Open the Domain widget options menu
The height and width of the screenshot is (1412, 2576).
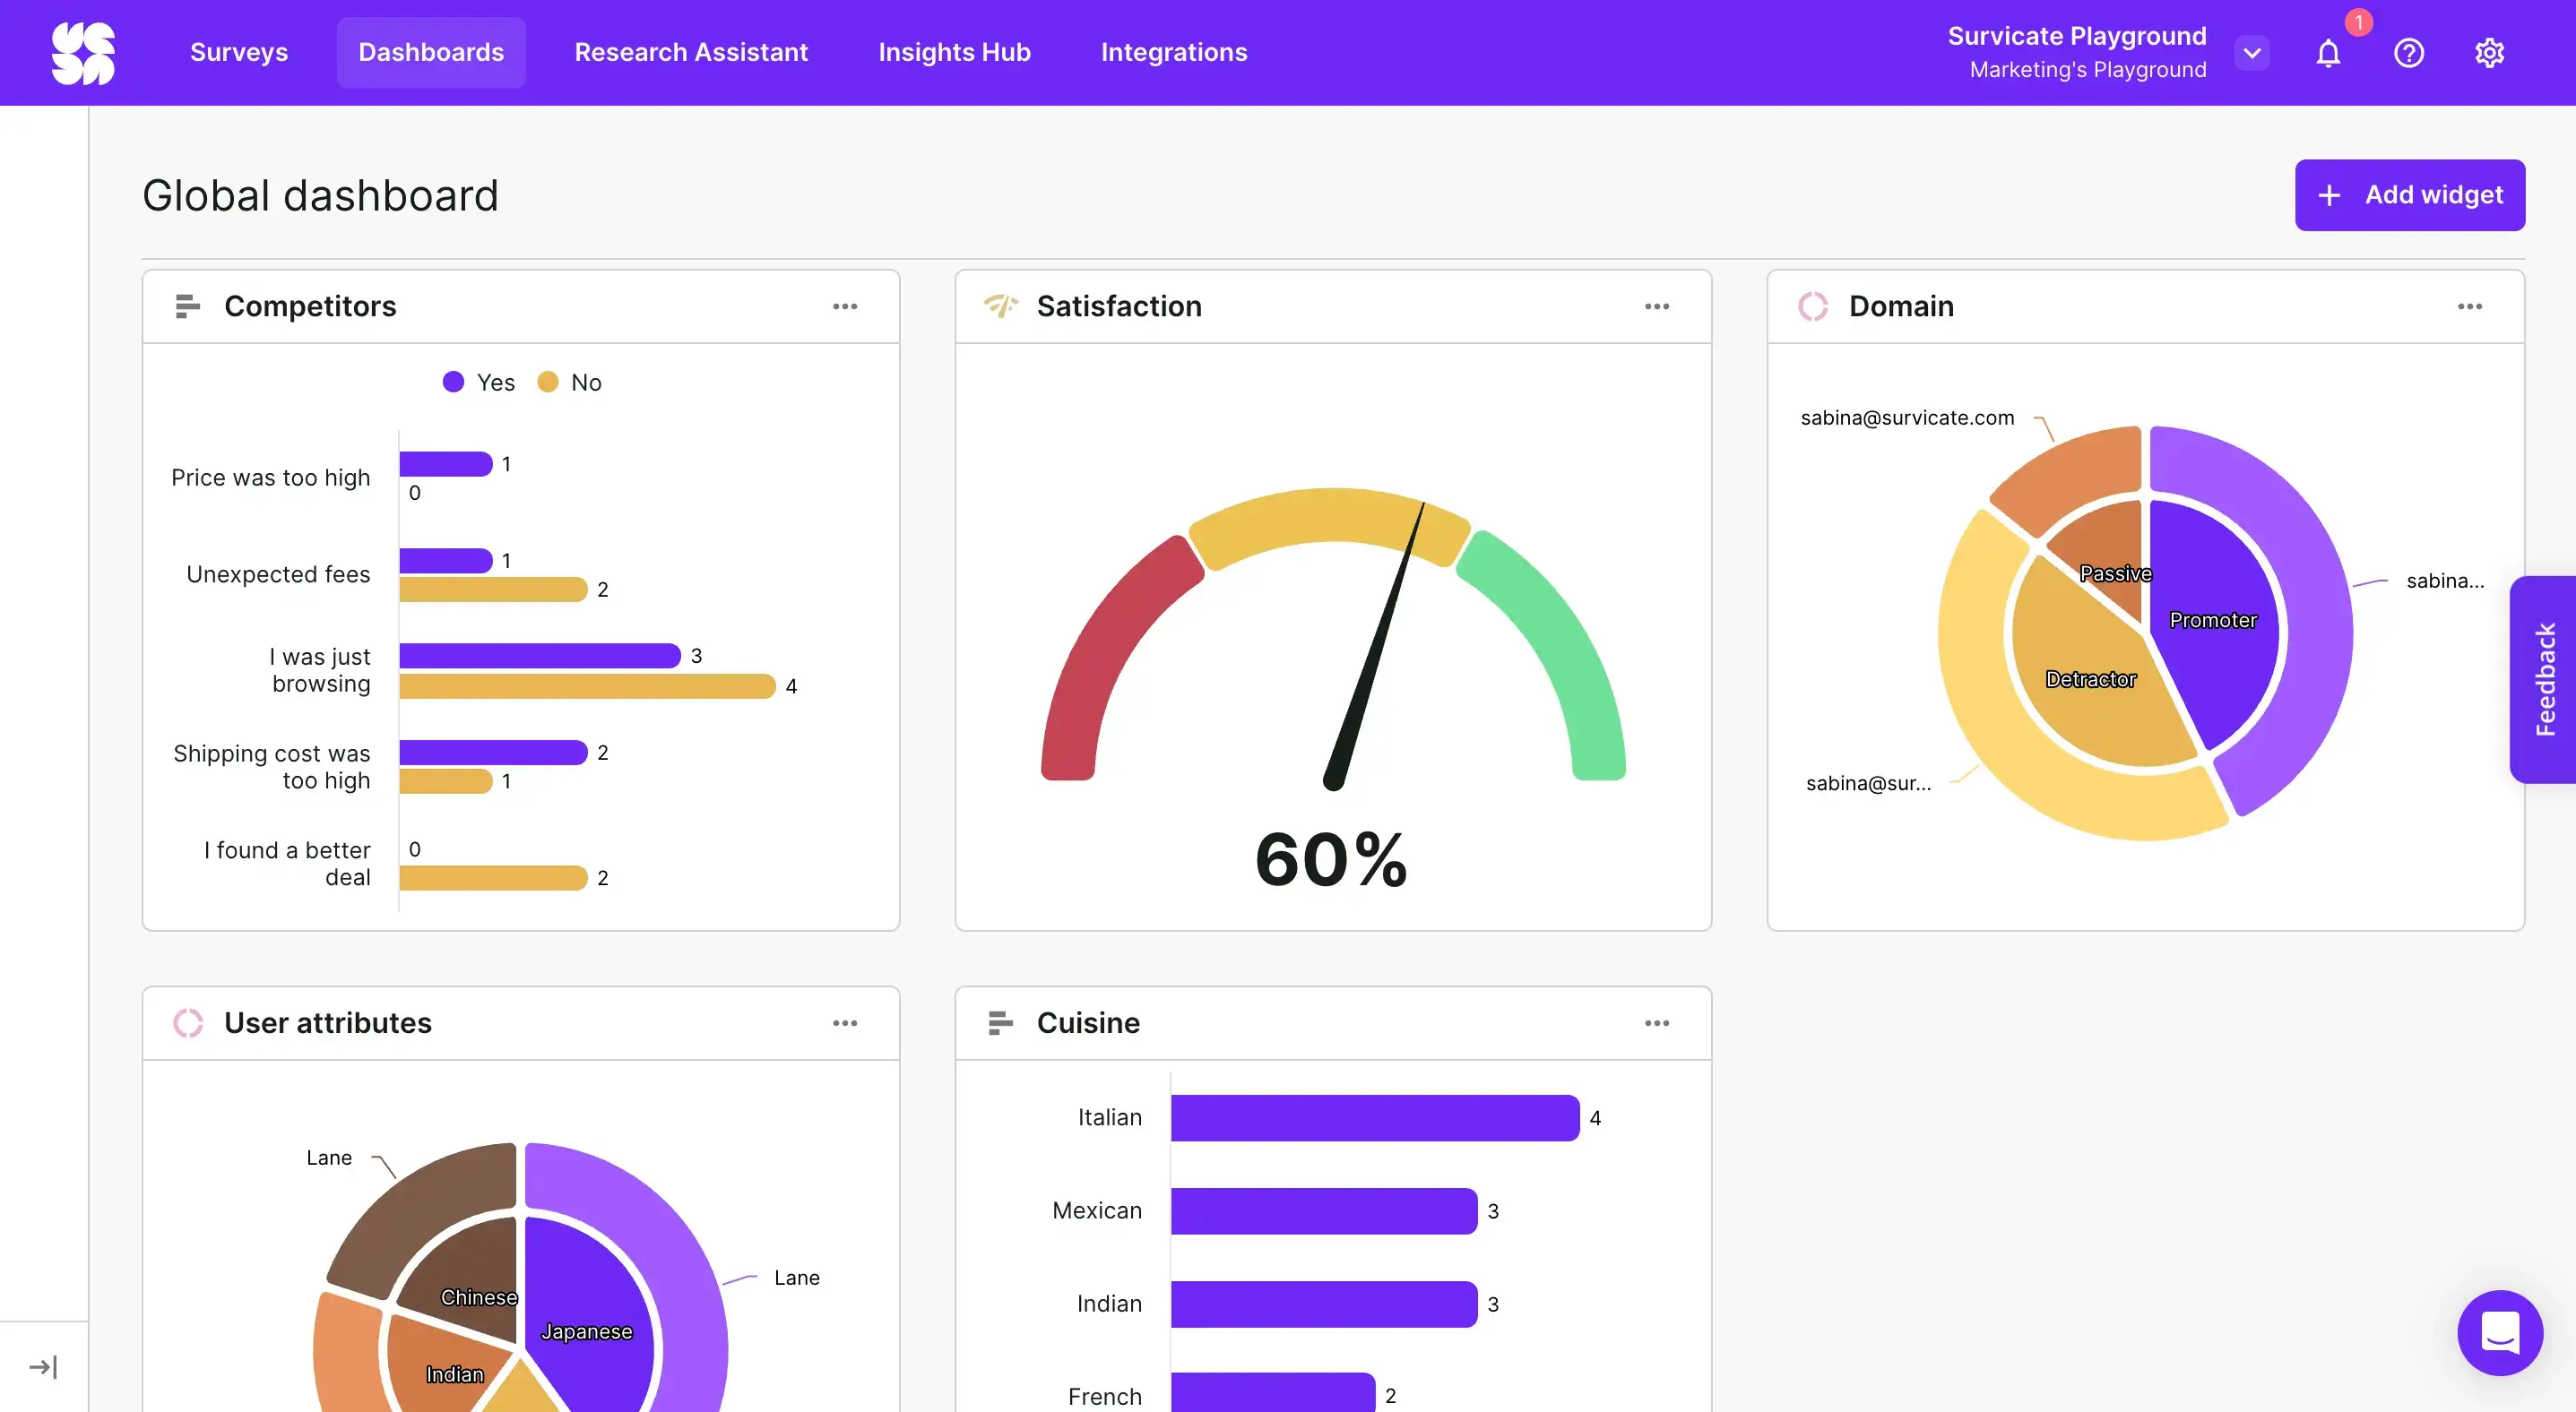pos(2470,306)
